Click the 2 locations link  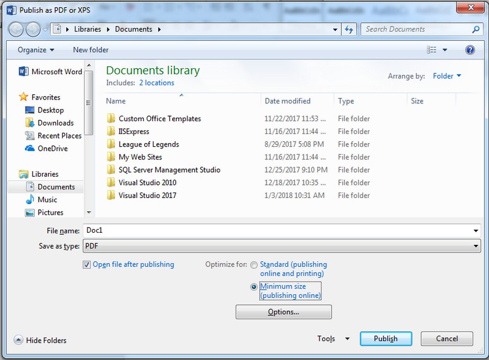(156, 82)
